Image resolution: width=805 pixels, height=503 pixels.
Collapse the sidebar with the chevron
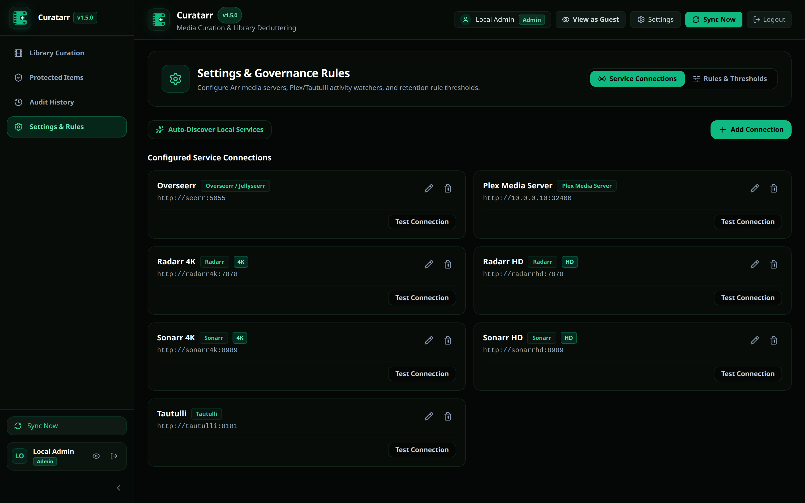point(119,488)
